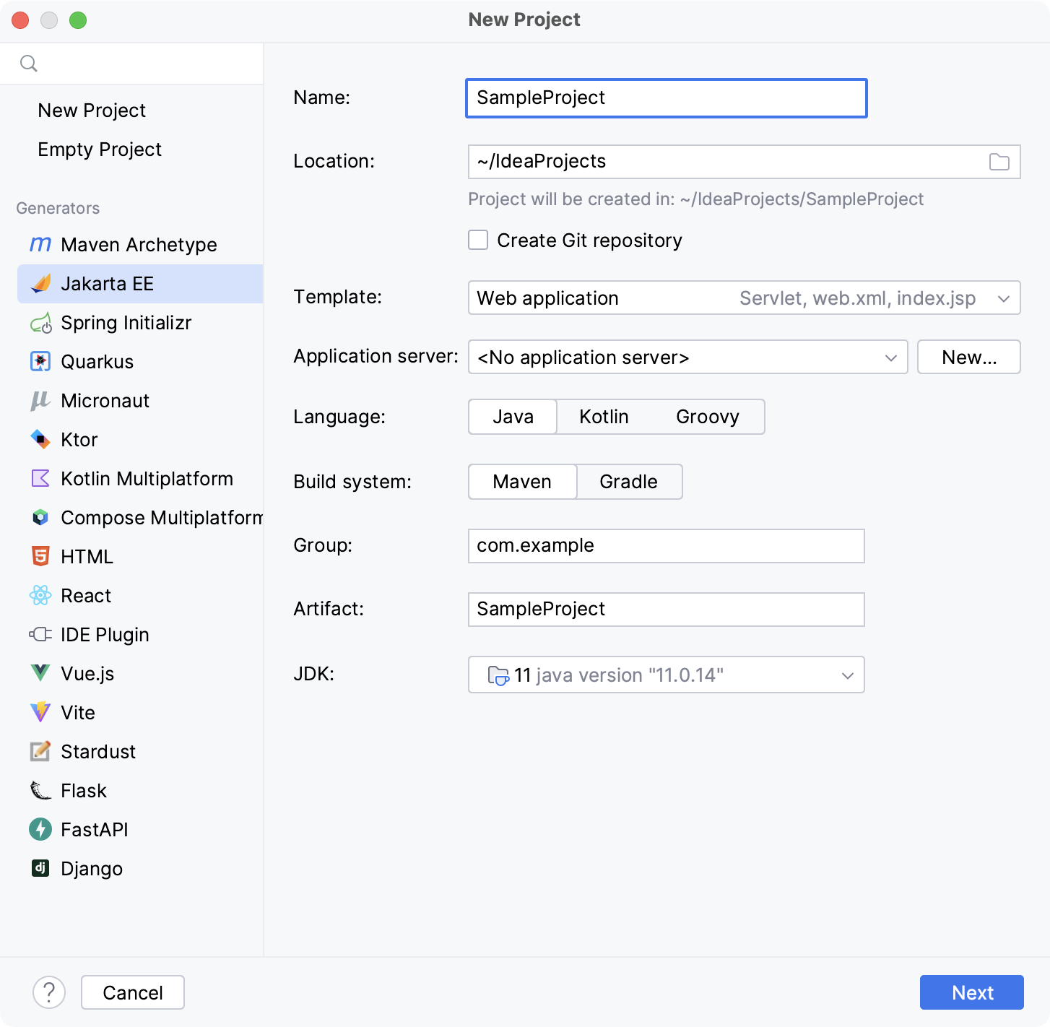Choose Maven as the build system
This screenshot has height=1027, width=1050.
pos(522,482)
